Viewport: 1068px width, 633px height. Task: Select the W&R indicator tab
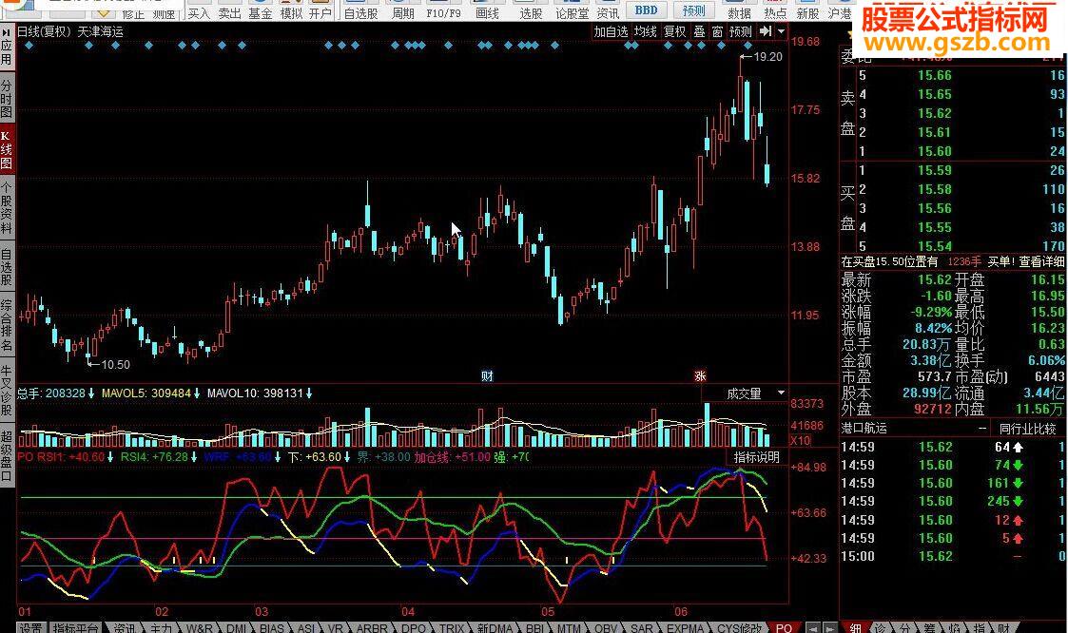[x=199, y=627]
